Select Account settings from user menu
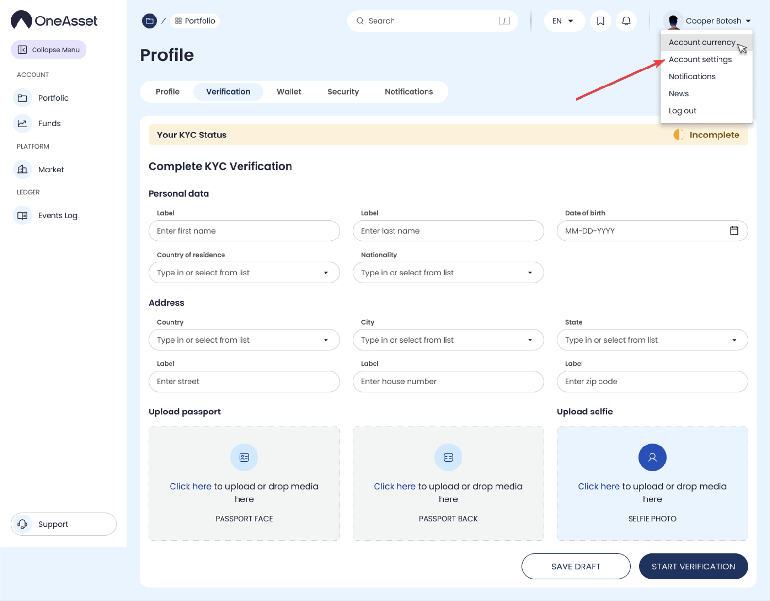This screenshot has height=601, width=770. [x=700, y=59]
